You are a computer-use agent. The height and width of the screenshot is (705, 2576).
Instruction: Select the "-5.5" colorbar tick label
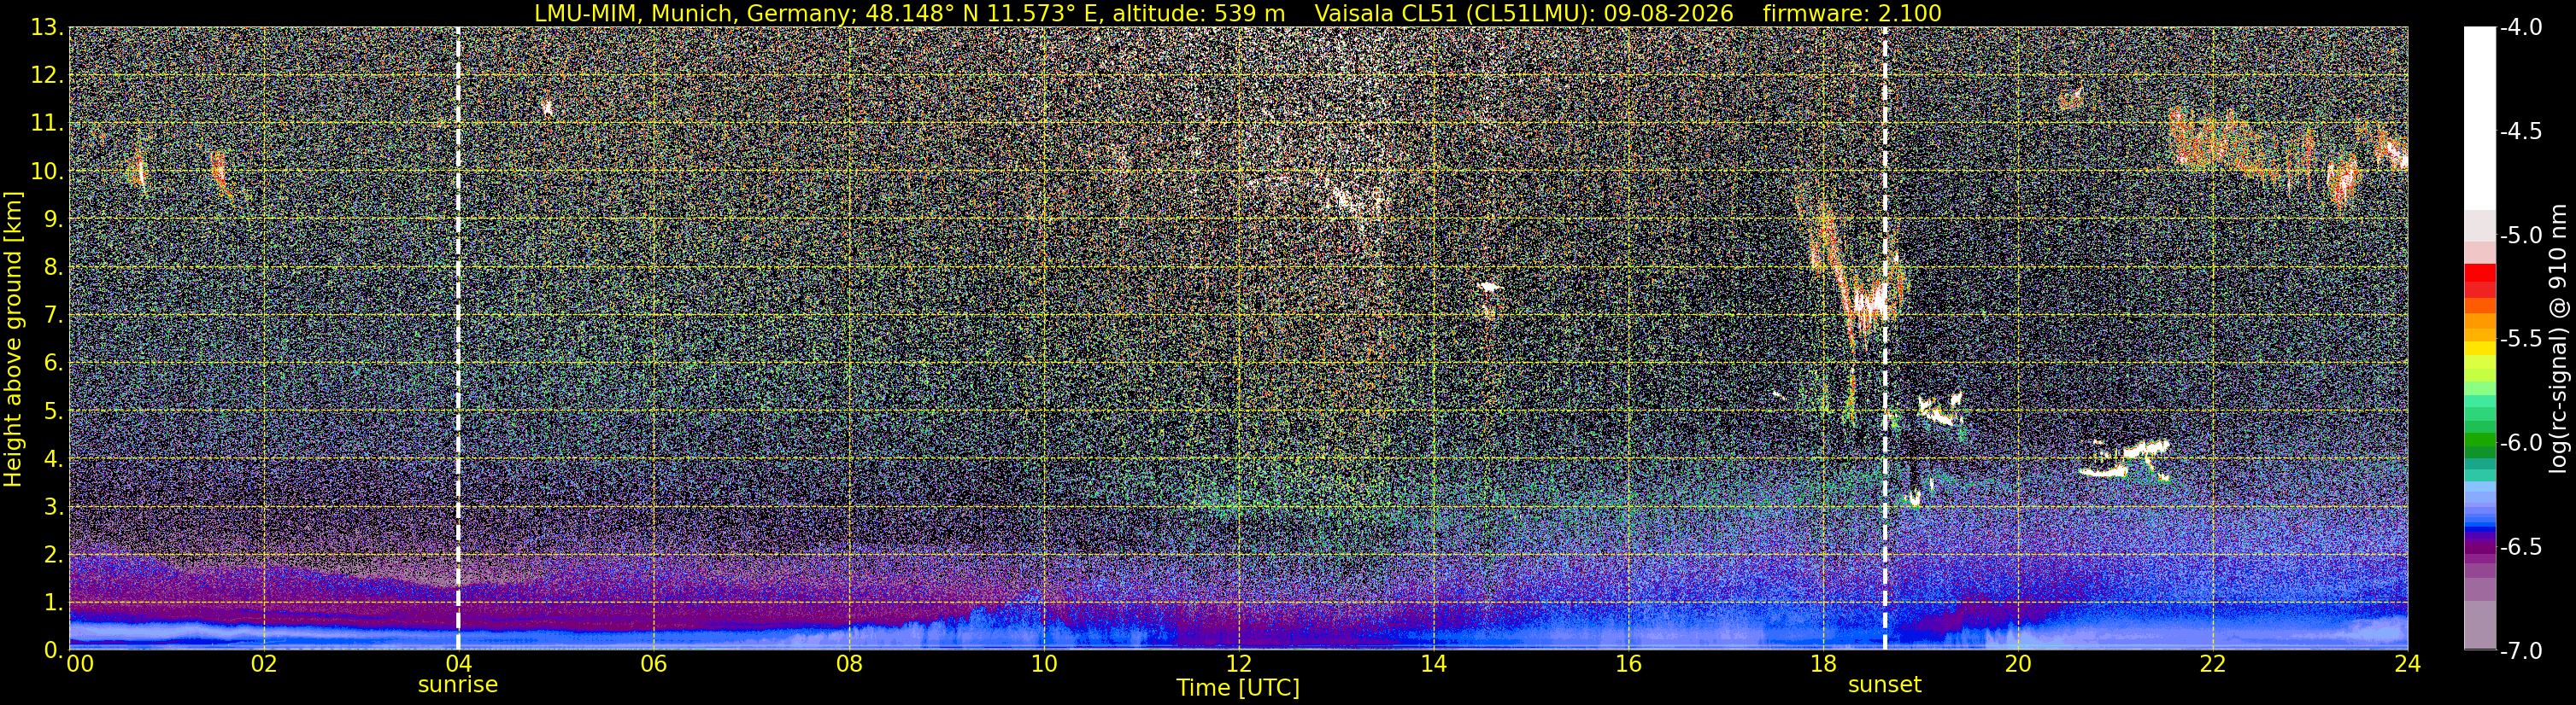click(2521, 339)
